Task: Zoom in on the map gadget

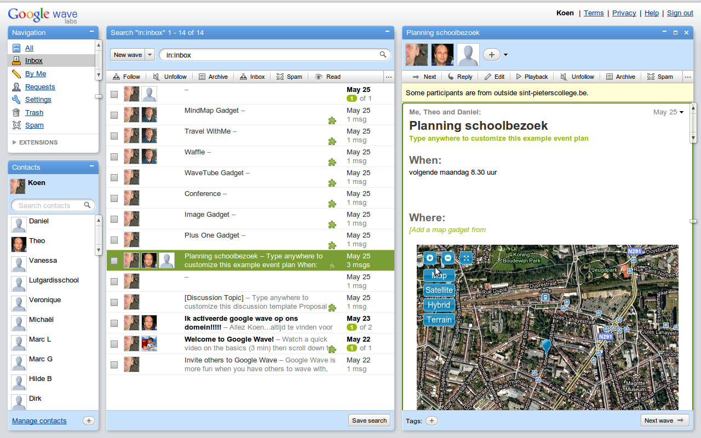Action: tap(430, 258)
